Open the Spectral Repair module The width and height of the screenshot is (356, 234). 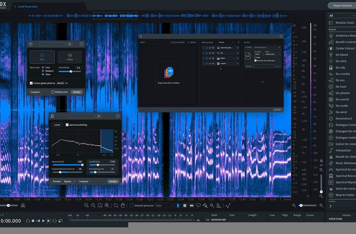point(345,182)
